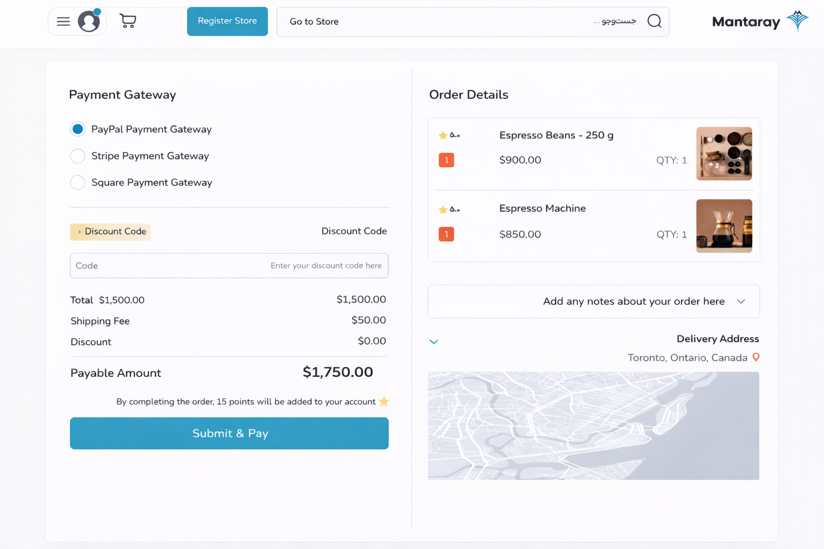824x549 pixels.
Task: Click the discount code input field
Action: point(229,266)
